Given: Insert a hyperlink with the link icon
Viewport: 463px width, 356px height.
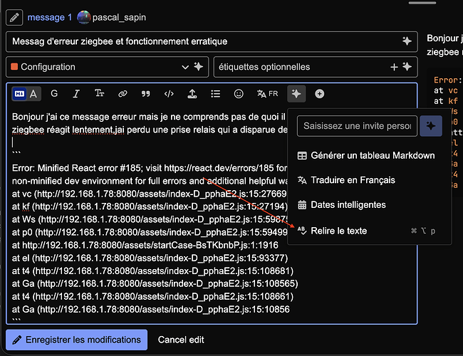Looking at the screenshot, I should (123, 93).
